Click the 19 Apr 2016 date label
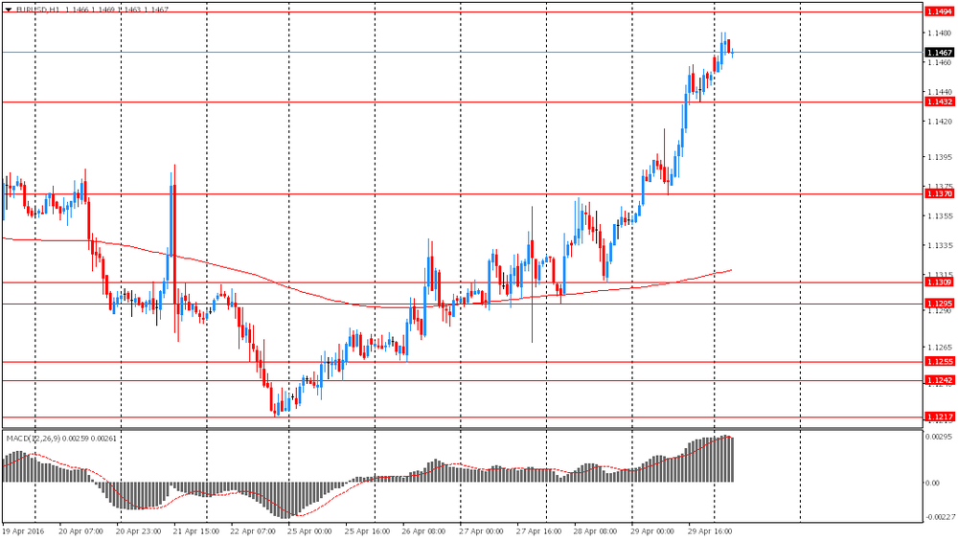958x541 pixels. point(24,530)
